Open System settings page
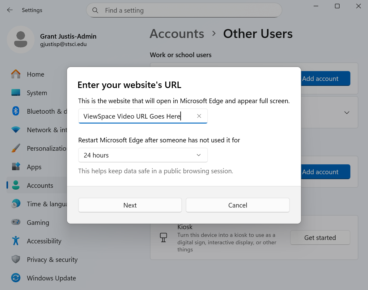 tap(37, 93)
